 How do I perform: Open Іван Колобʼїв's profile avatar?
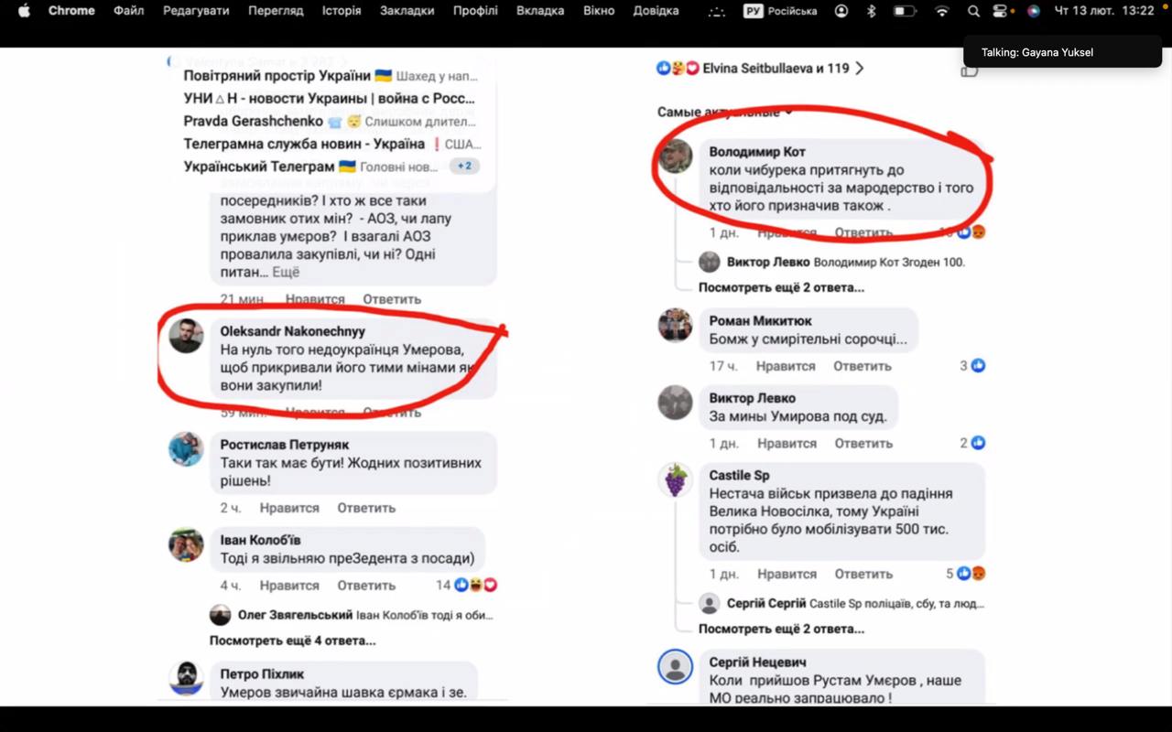click(x=186, y=544)
